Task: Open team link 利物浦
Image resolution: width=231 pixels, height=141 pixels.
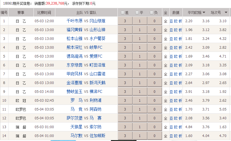Action: [x=95, y=100]
